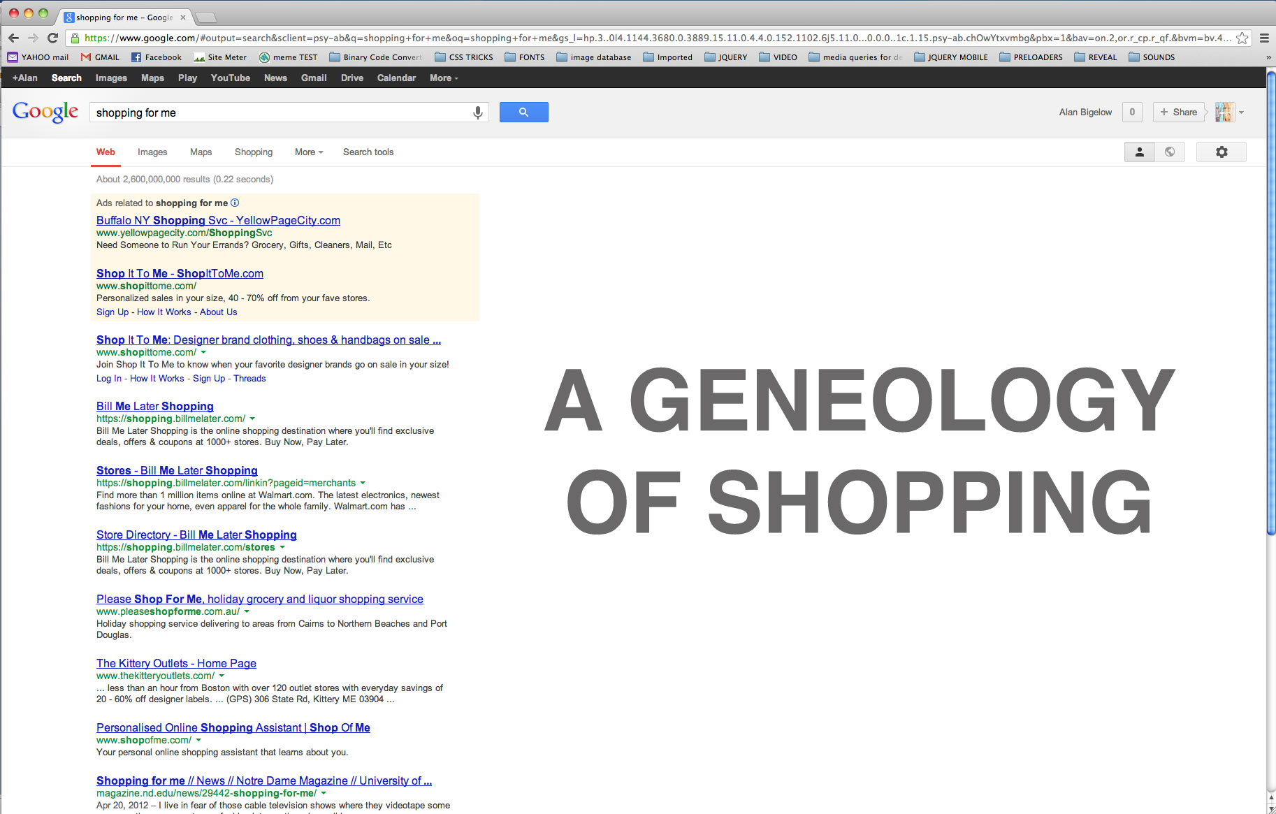The image size is (1276, 814).
Task: Click the Share button
Action: (x=1178, y=112)
